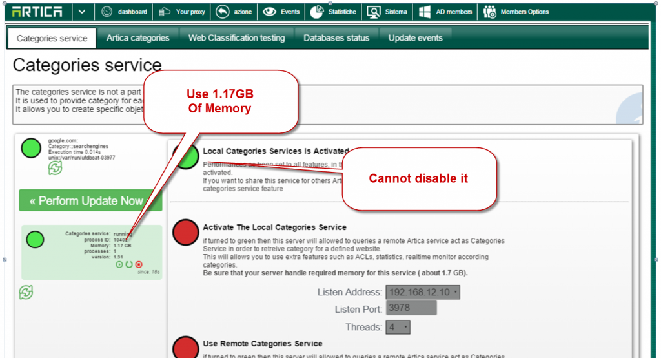Click green status circle in Categories service box

35,239
